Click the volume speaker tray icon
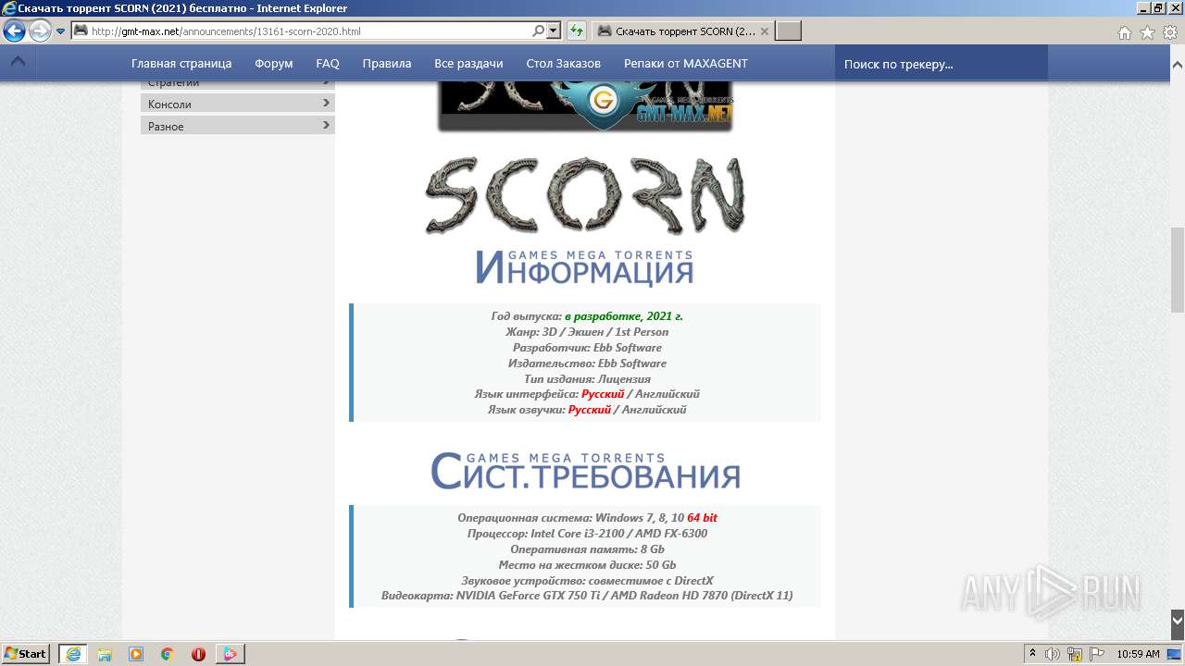 pyautogui.click(x=1054, y=653)
